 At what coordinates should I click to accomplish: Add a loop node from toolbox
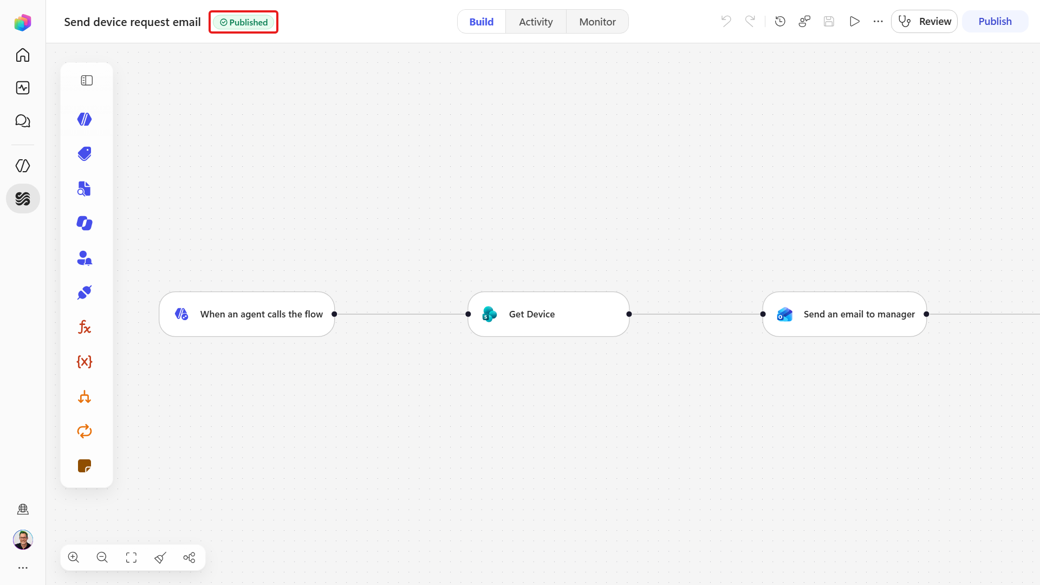click(84, 431)
